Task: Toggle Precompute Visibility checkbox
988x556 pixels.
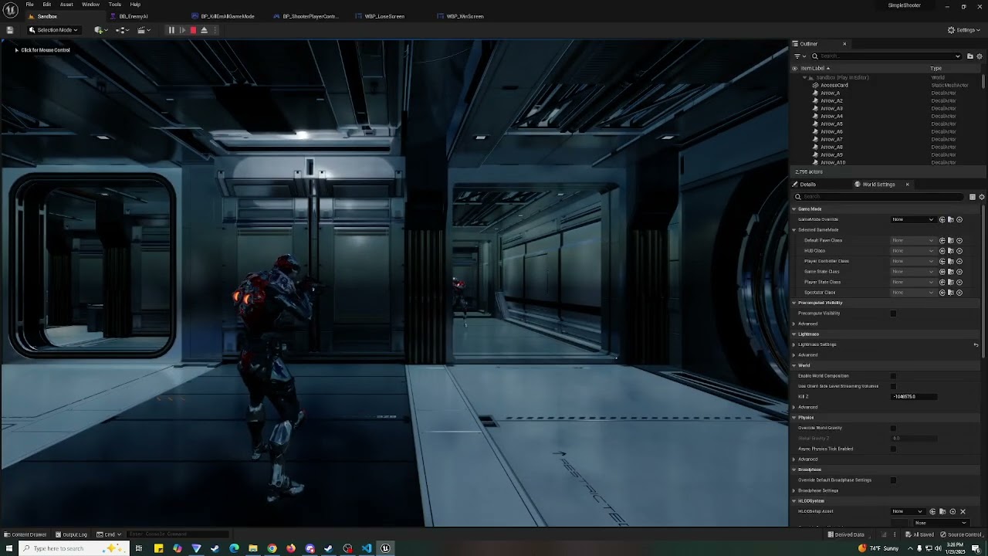Action: [893, 314]
